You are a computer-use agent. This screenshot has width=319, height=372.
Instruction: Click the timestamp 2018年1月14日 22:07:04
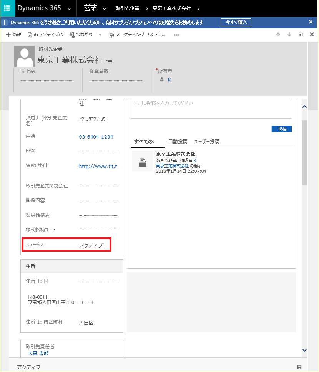click(181, 171)
